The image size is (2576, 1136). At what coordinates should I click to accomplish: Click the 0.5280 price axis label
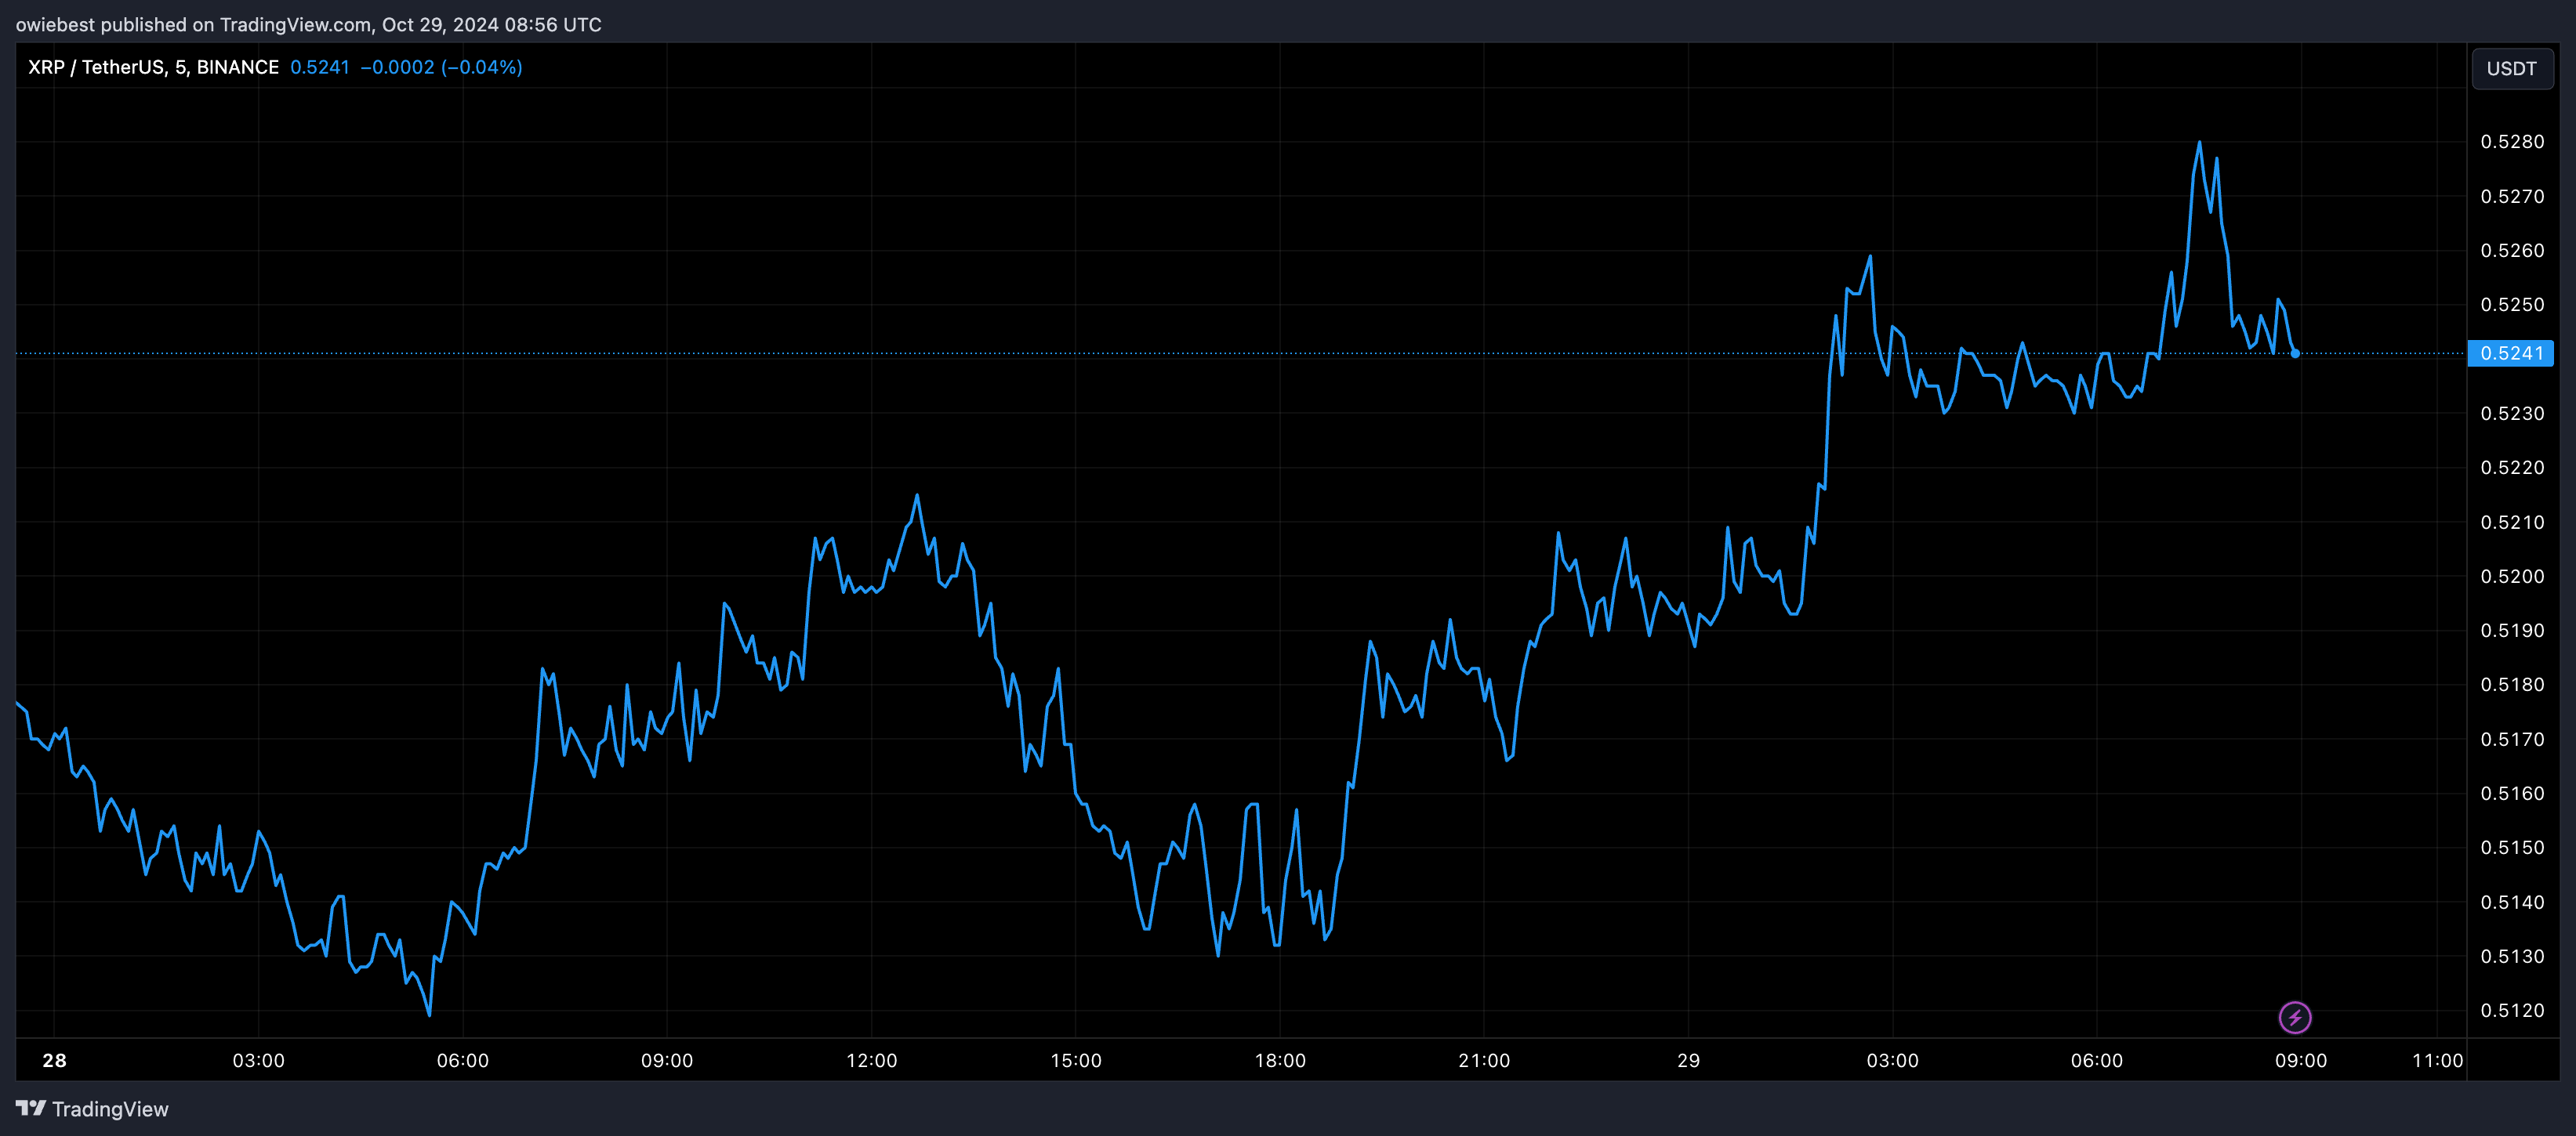pos(2512,142)
